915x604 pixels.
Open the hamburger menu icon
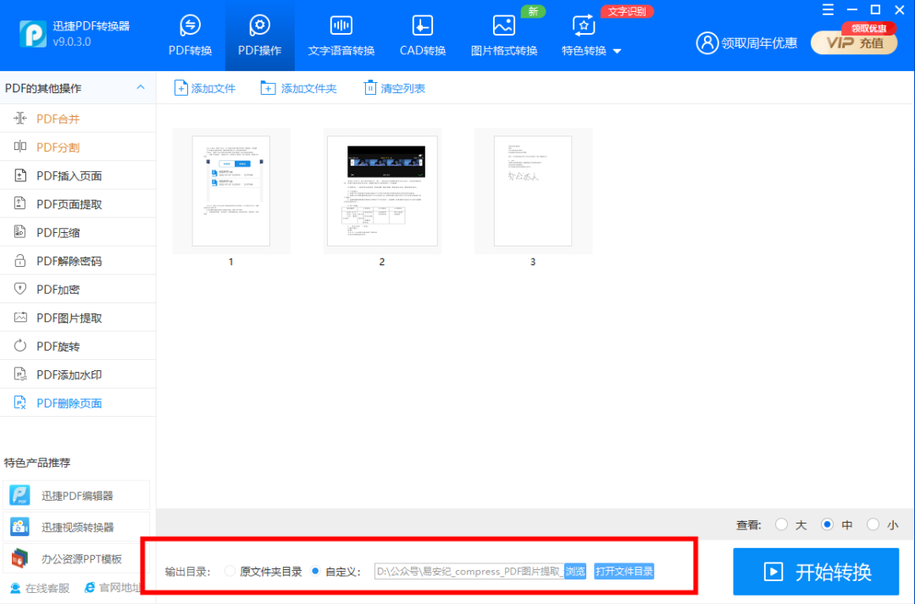[828, 10]
